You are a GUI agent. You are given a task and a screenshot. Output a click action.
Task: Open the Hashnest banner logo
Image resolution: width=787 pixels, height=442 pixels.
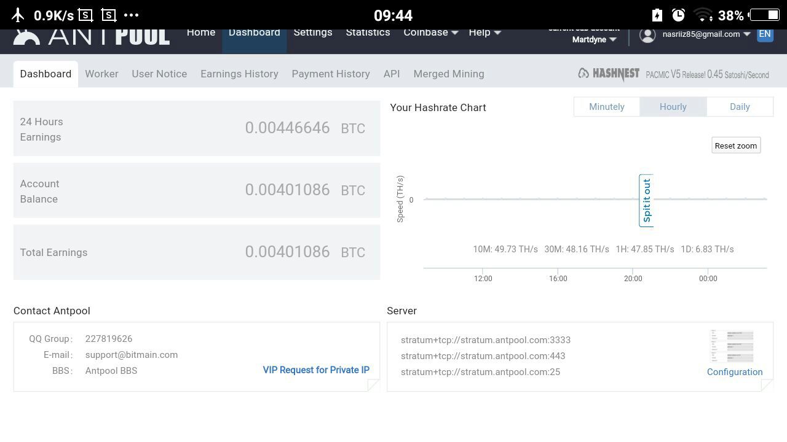pyautogui.click(x=609, y=74)
